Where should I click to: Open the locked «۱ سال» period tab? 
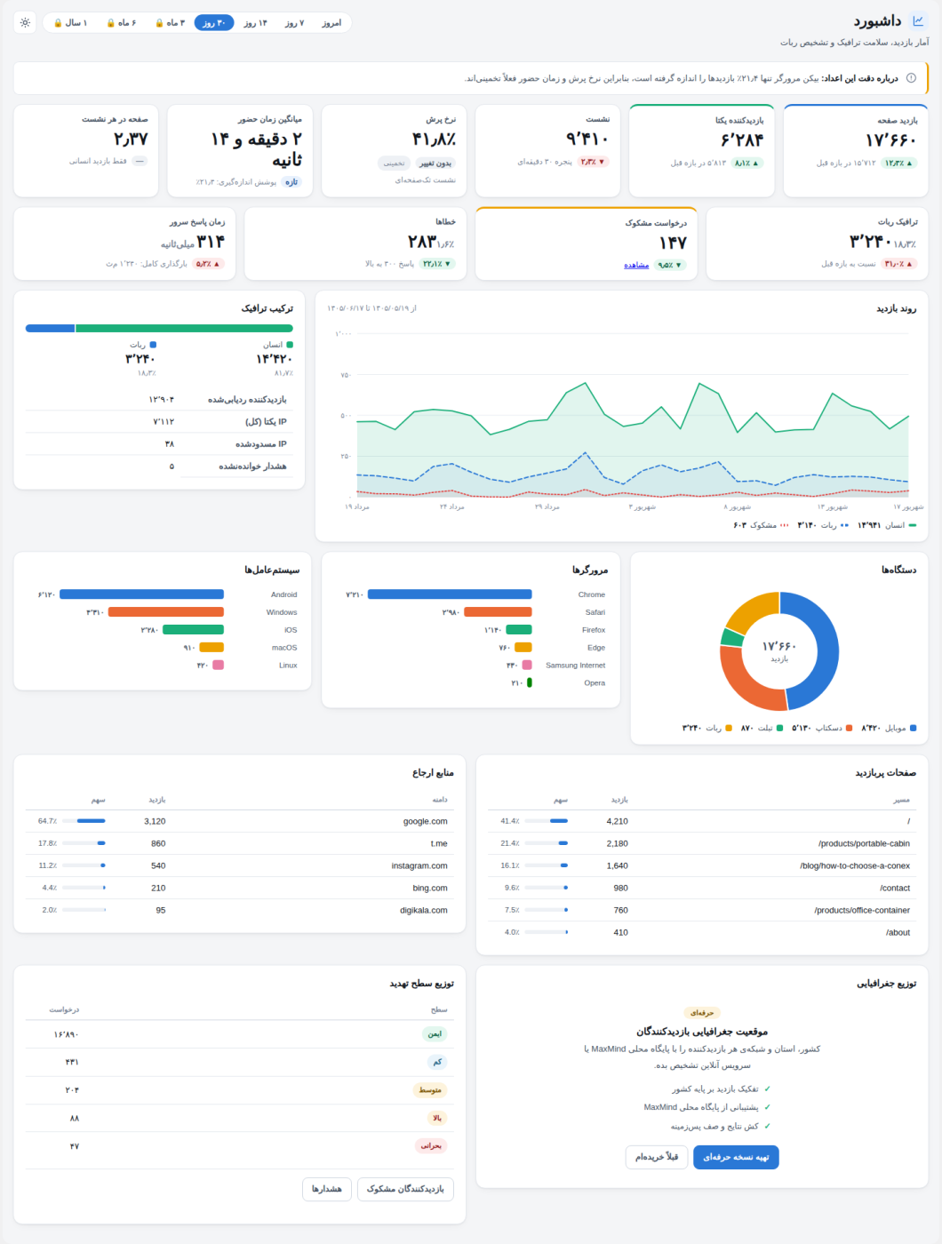[x=70, y=23]
